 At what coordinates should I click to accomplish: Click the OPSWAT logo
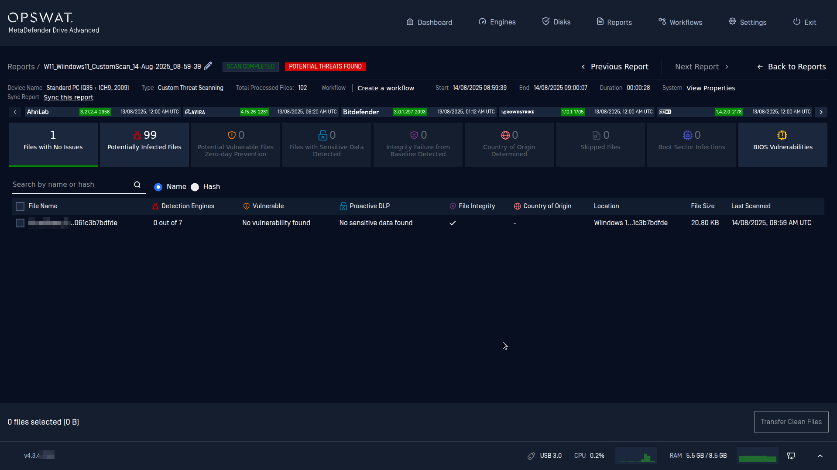coord(40,17)
